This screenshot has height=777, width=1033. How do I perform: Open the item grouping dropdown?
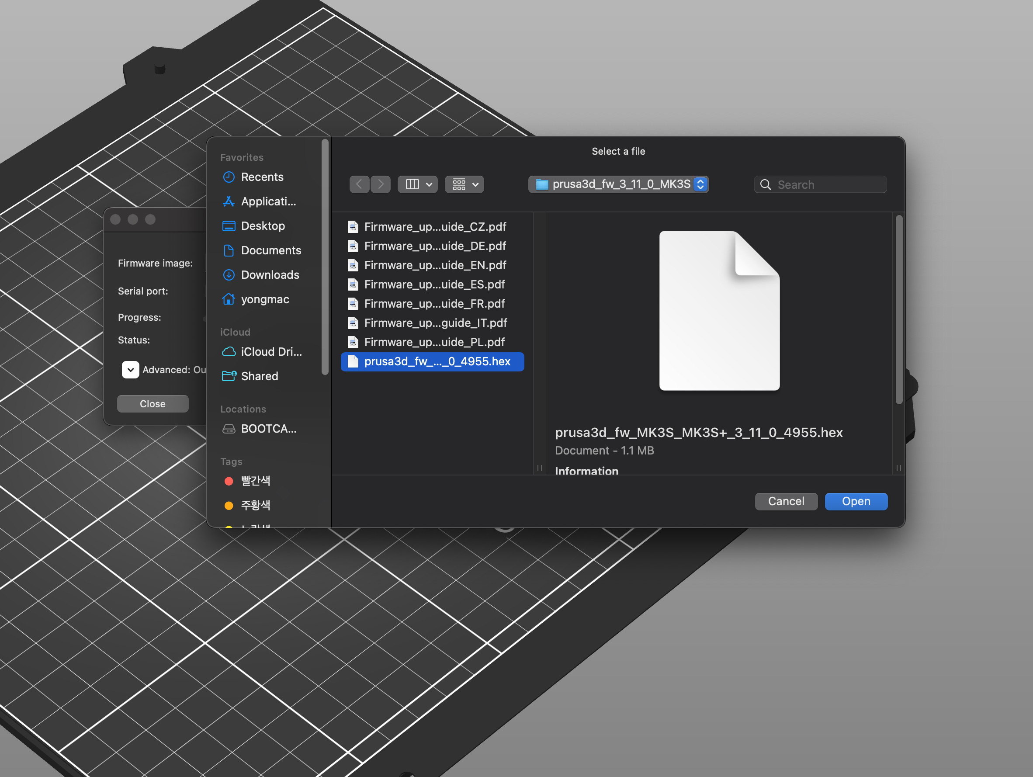click(464, 184)
